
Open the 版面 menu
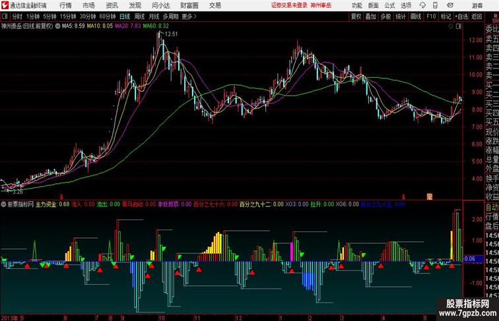coord(373,5)
